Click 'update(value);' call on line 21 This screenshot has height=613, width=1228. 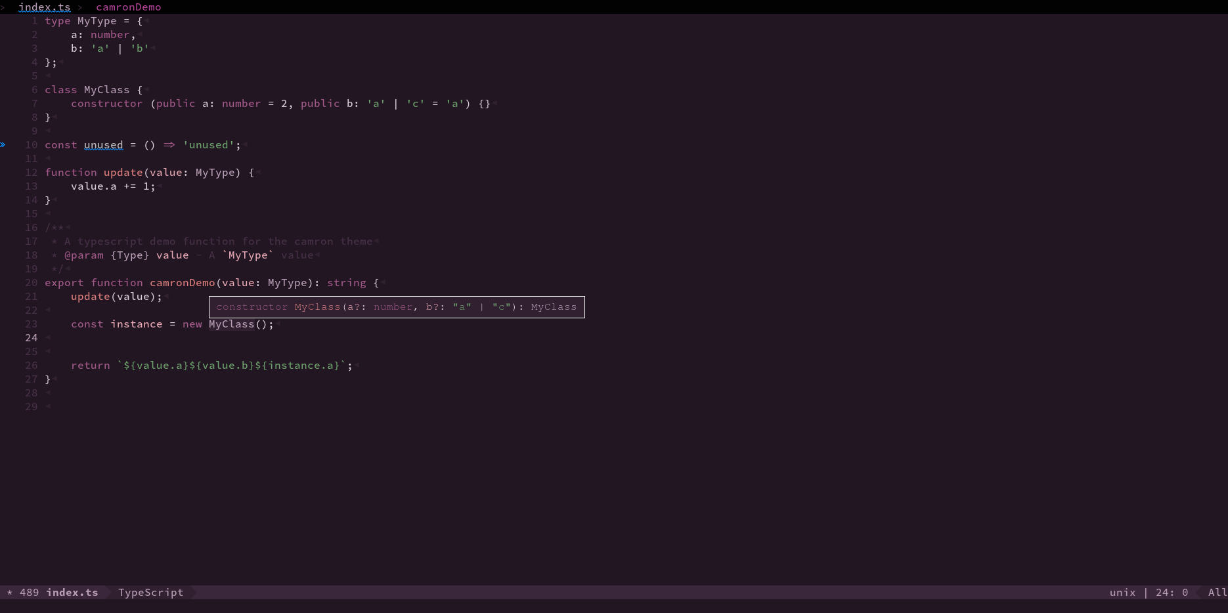pos(116,297)
